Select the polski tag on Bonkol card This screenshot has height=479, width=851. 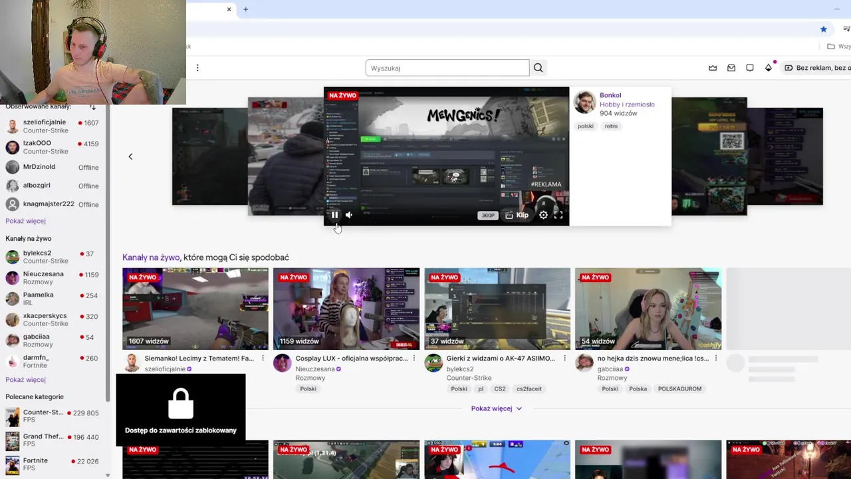585,126
